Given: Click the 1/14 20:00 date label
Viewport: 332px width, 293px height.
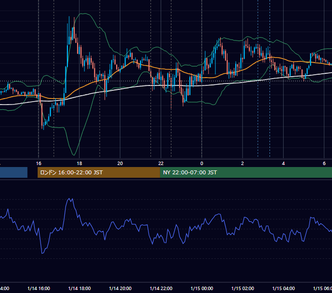Looking at the screenshot, I should (120, 288).
